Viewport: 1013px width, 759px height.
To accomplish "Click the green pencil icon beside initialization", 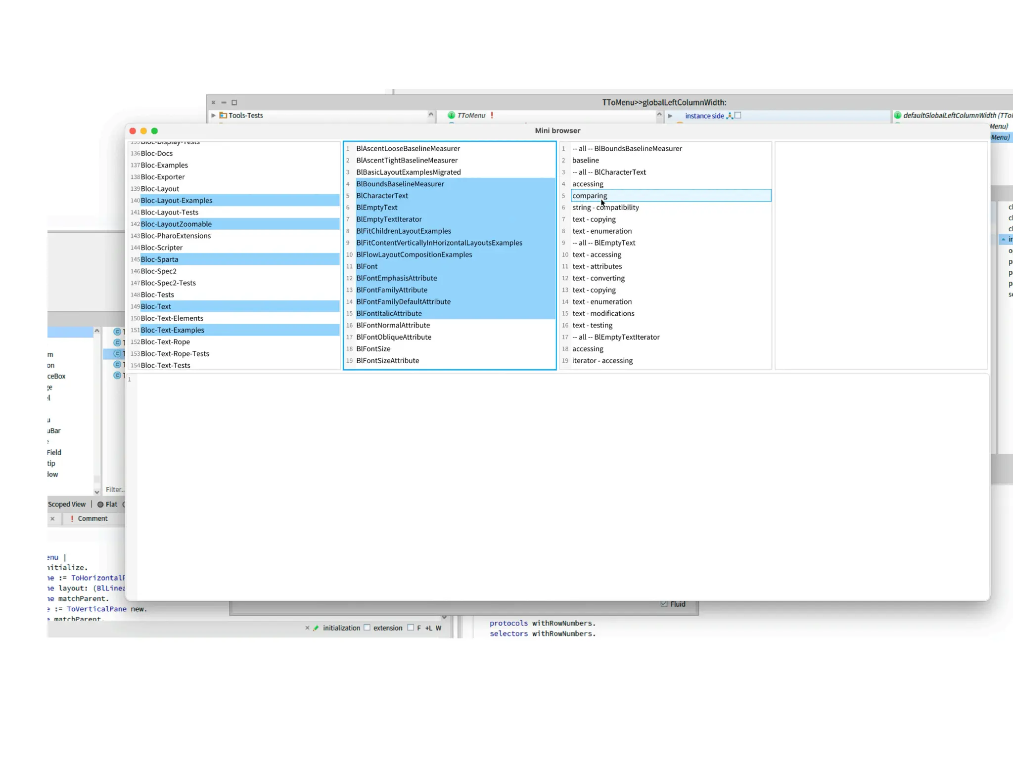I will [x=316, y=628].
